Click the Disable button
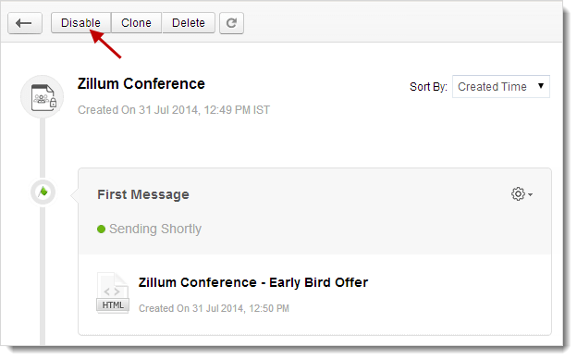 80,23
